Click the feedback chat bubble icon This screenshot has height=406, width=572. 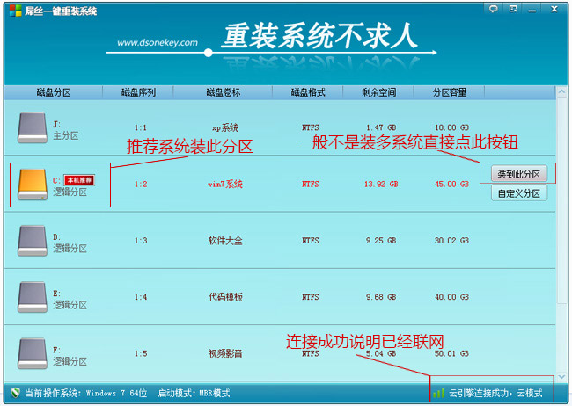[494, 9]
